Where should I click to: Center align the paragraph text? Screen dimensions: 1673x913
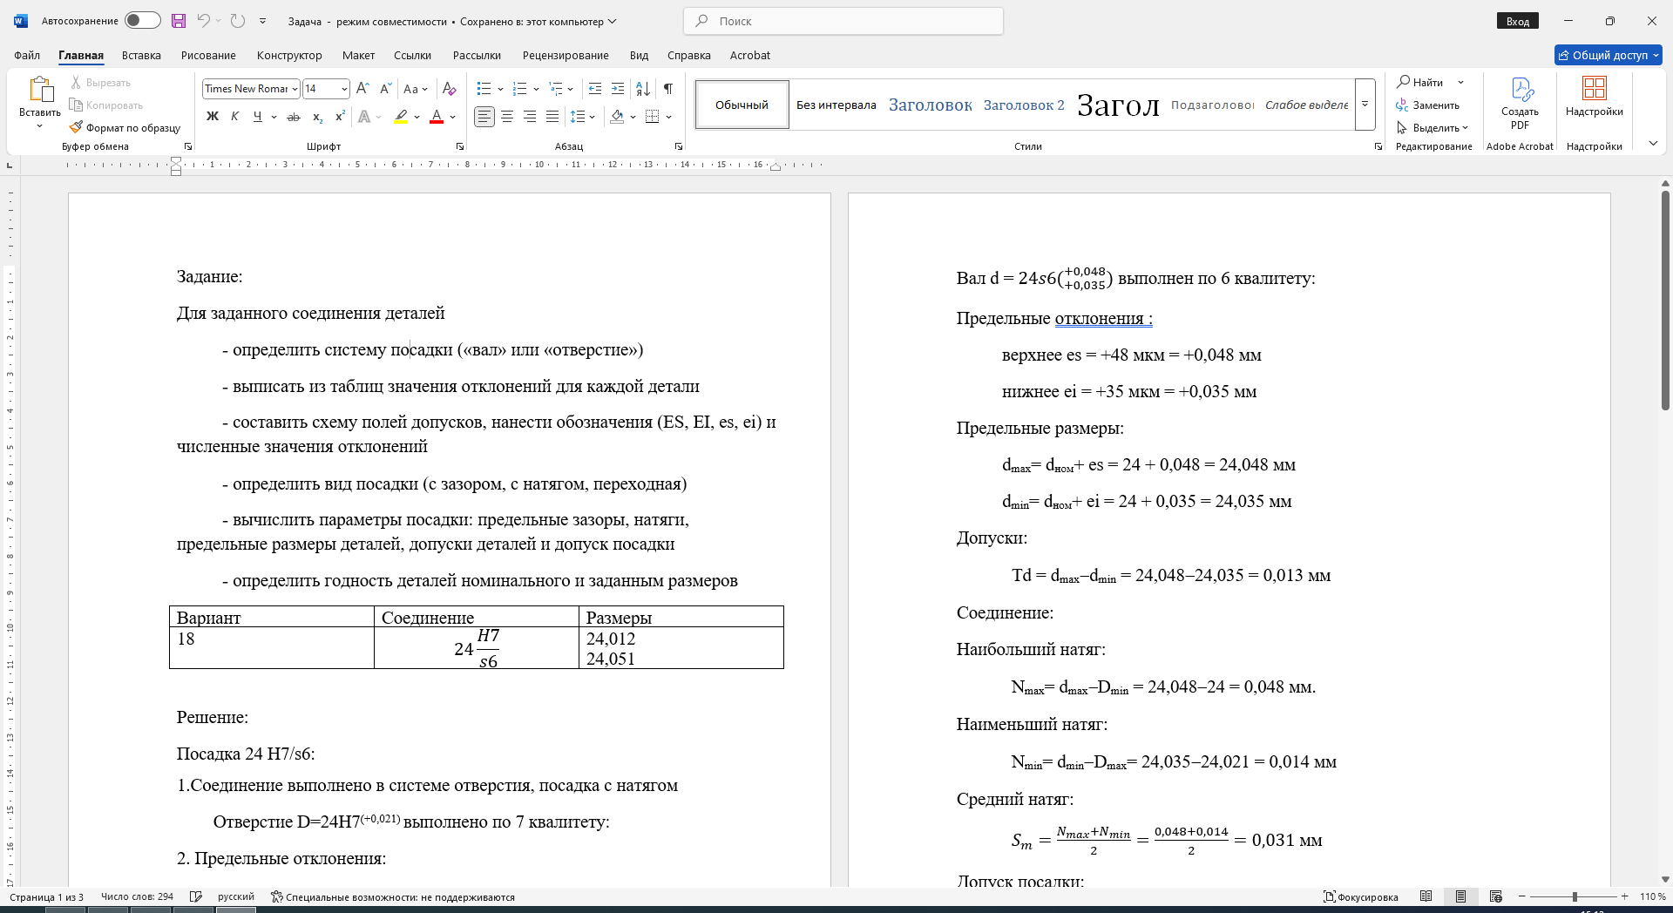coord(507,116)
